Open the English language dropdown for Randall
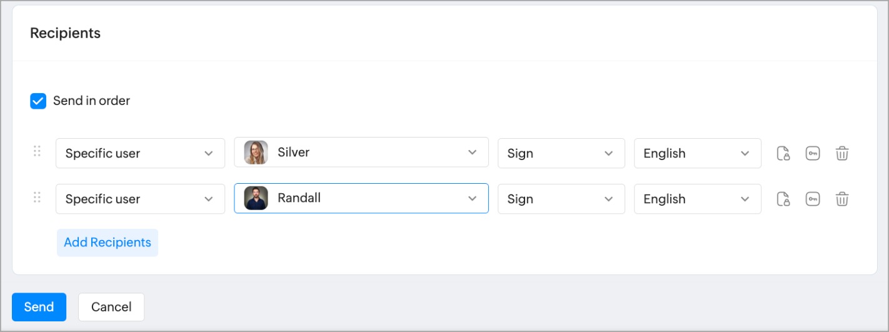889x332 pixels. coord(697,199)
